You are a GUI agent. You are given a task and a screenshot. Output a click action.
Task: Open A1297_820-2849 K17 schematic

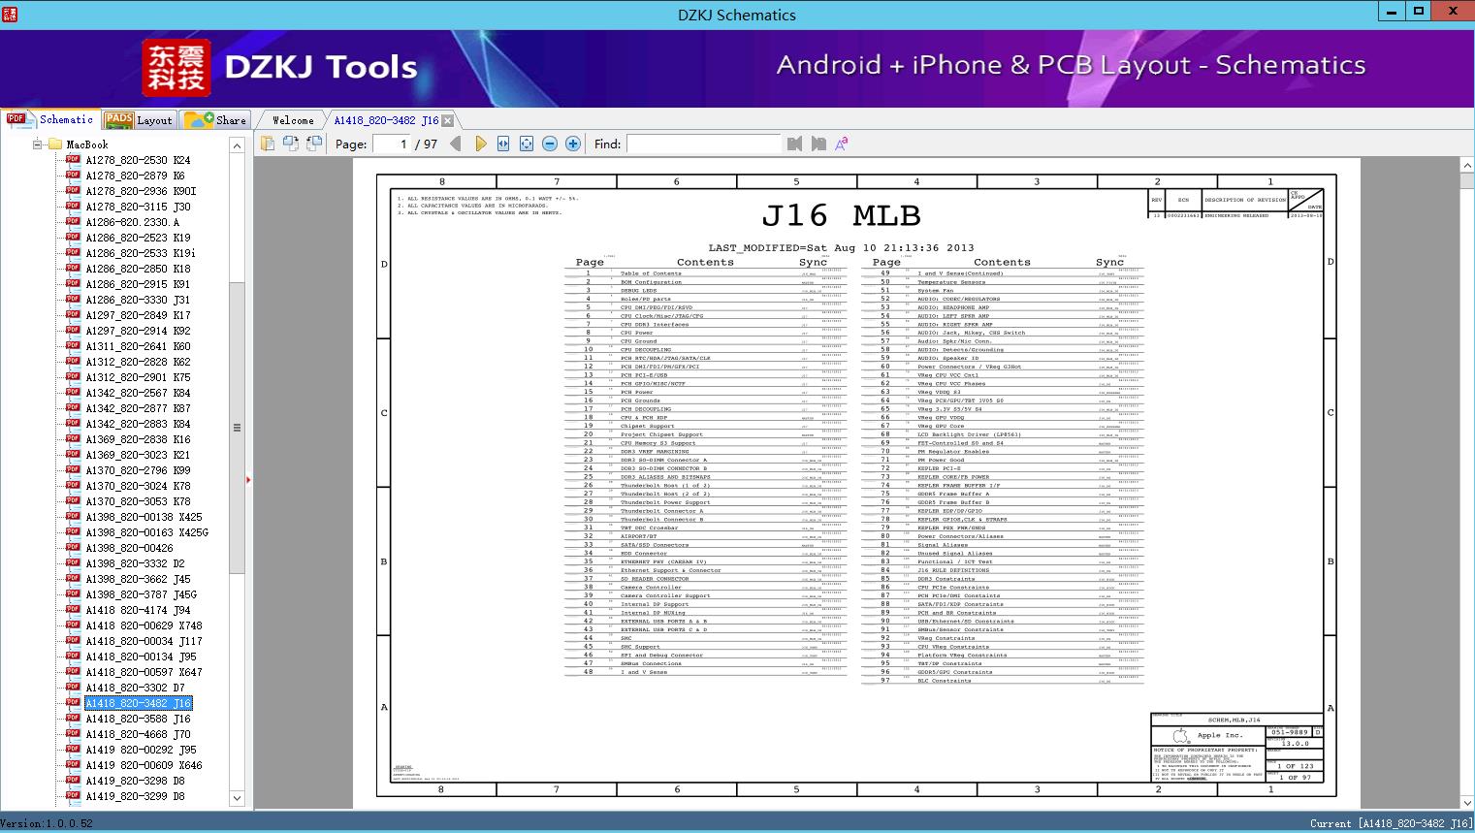click(x=138, y=315)
